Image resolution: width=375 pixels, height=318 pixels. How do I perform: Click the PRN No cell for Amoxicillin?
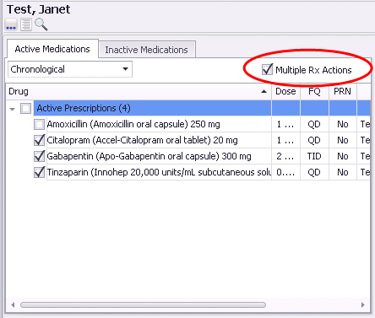pos(343,124)
